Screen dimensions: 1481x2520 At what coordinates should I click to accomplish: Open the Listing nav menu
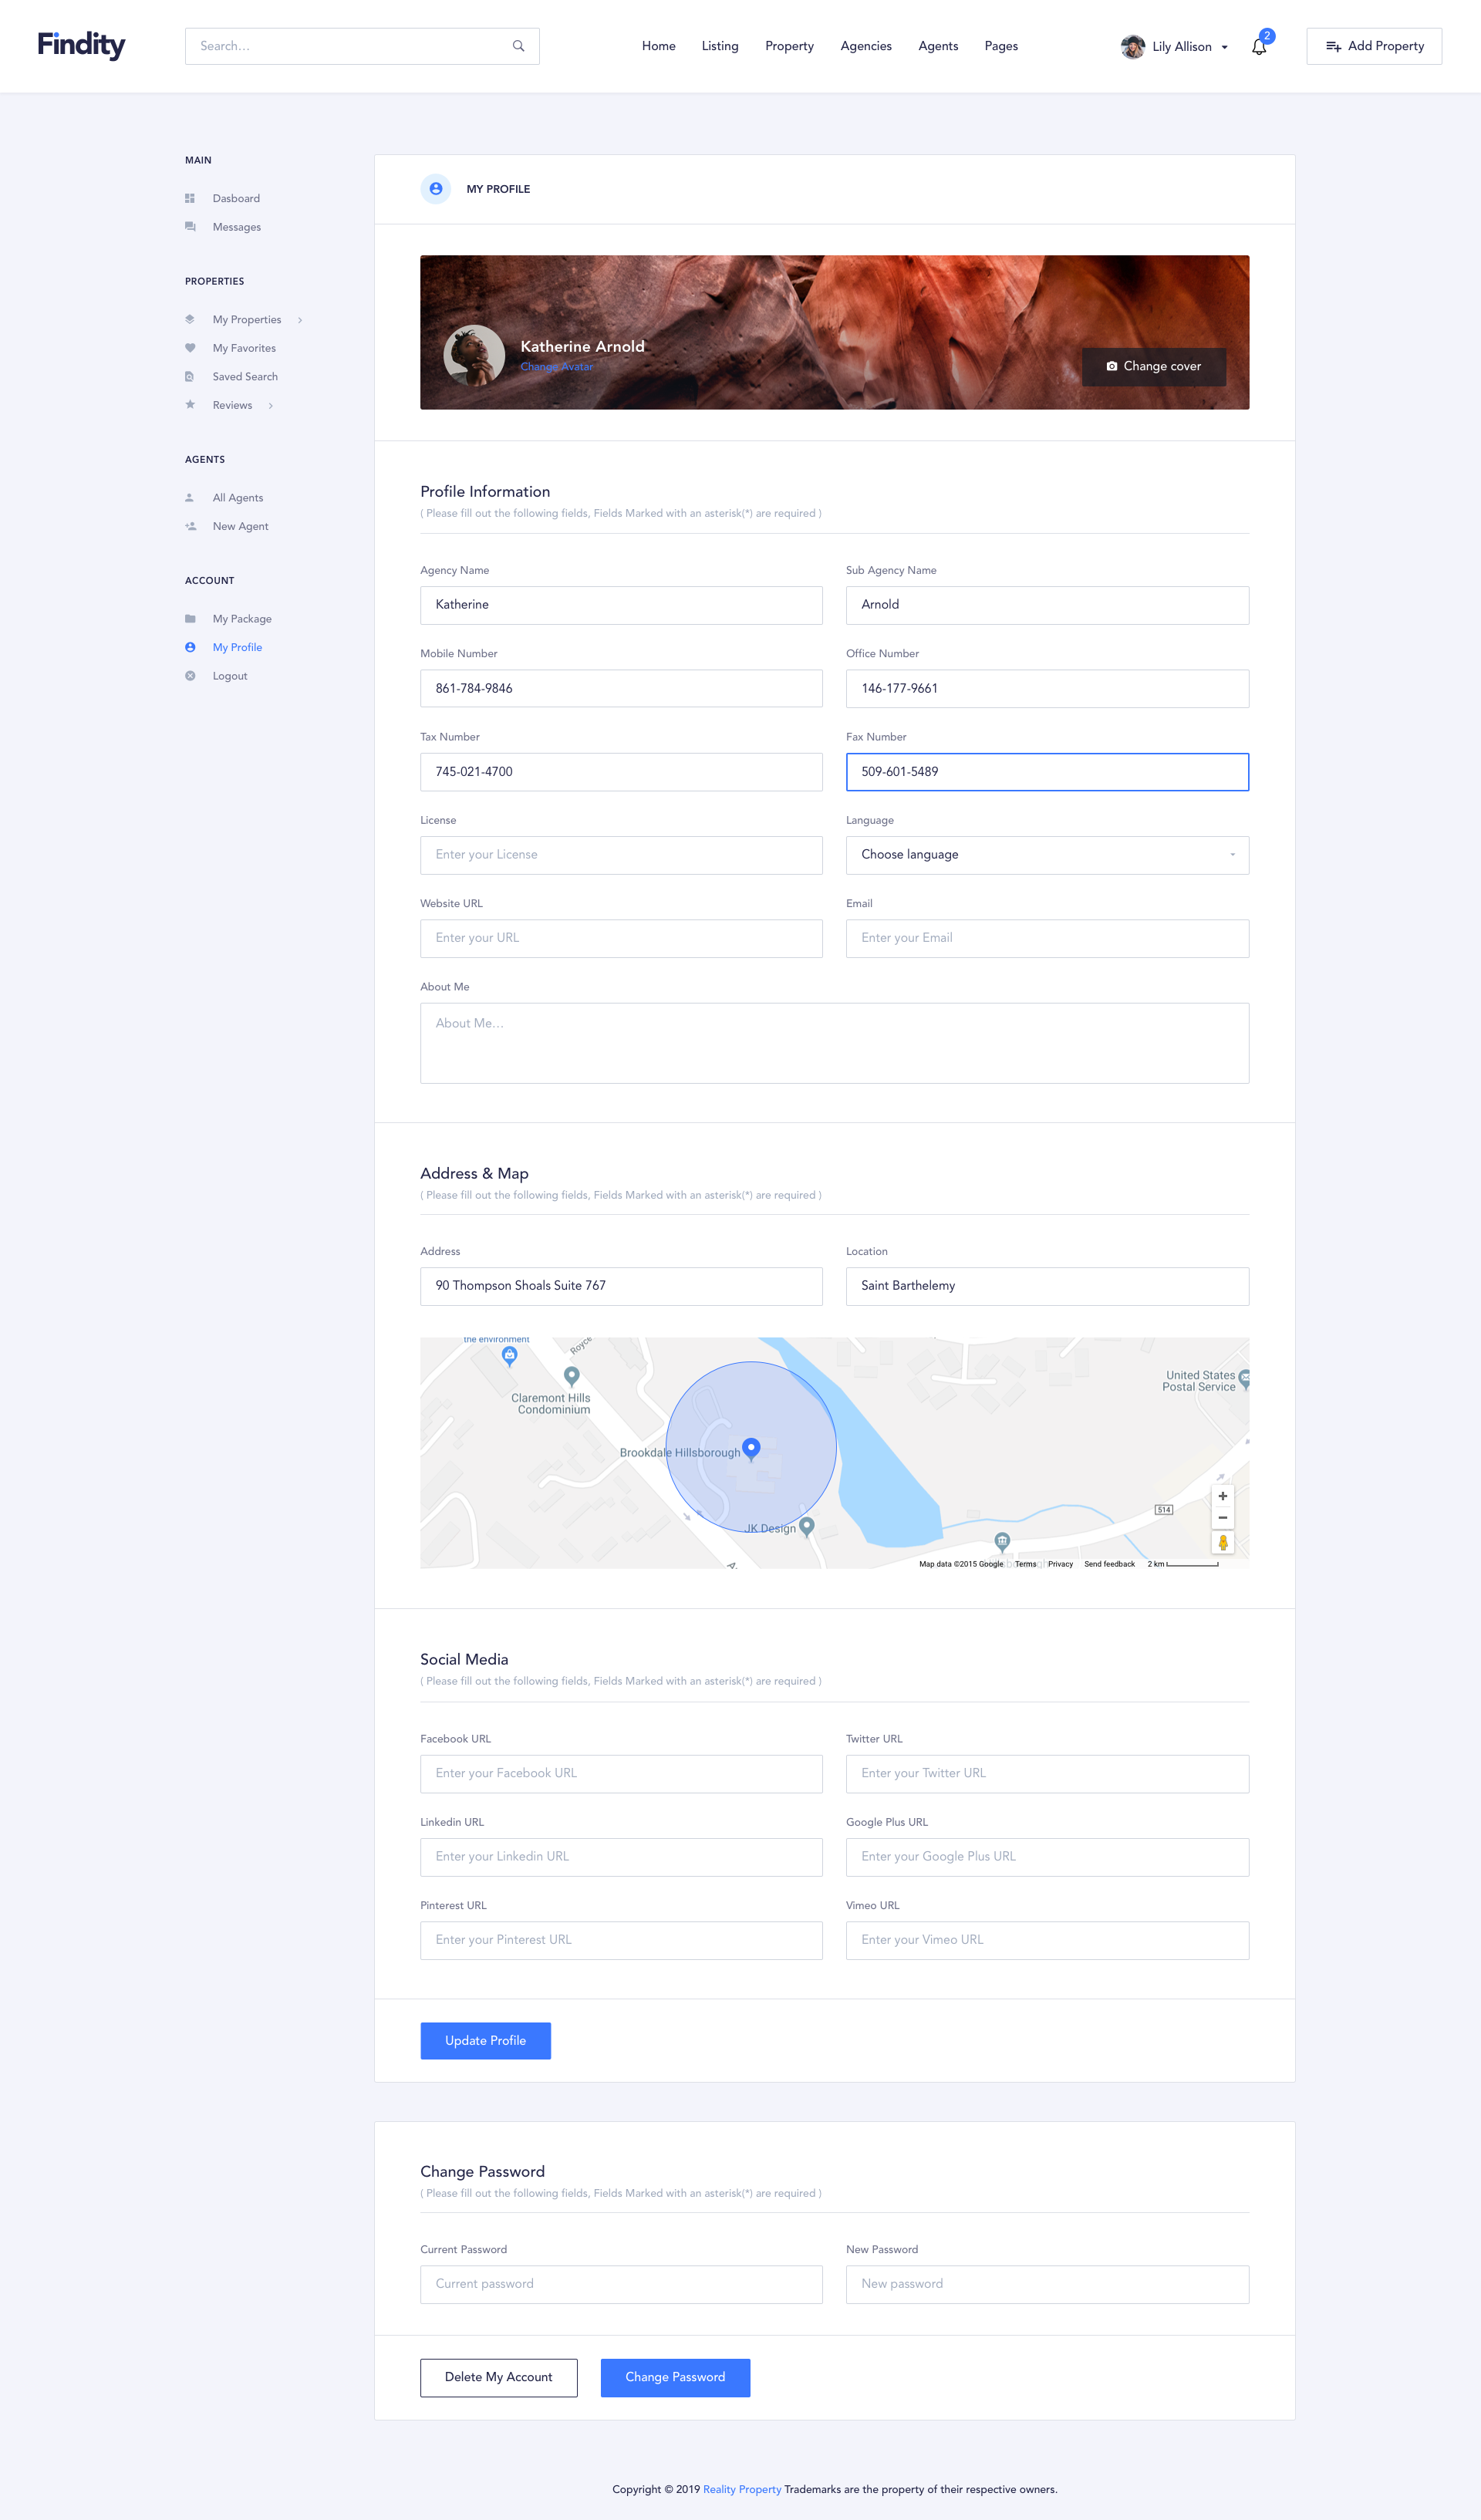[719, 46]
